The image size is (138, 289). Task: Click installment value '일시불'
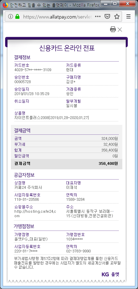point(72,106)
